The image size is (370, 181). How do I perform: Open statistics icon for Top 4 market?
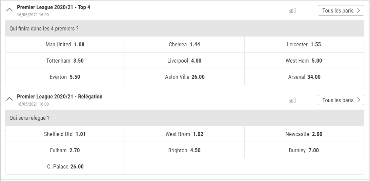[x=292, y=11]
